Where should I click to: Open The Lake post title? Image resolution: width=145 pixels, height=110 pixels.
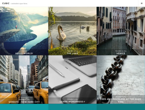click(x=72, y=53)
